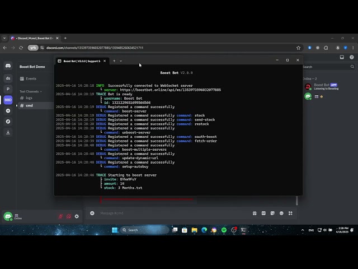Open Spotify from the taskbar
The image size is (358, 269).
point(224,230)
